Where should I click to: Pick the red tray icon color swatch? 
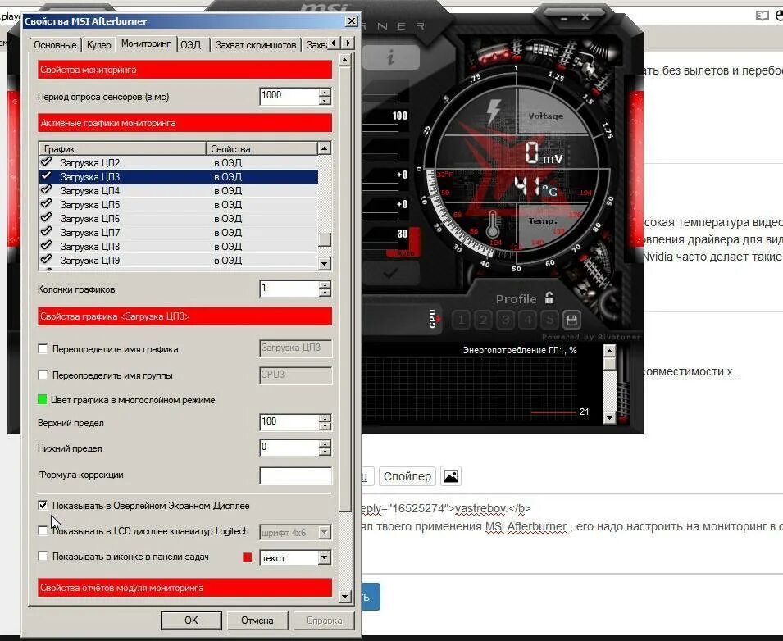tap(247, 557)
